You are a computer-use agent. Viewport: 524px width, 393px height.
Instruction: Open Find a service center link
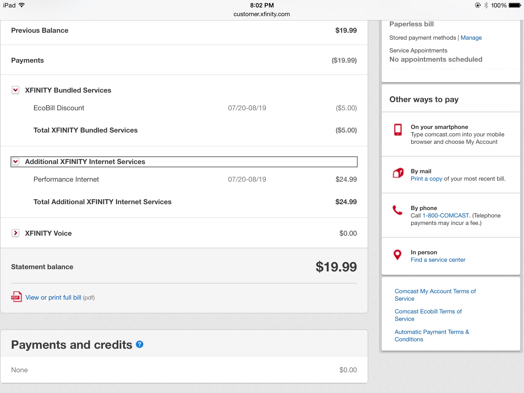(438, 260)
